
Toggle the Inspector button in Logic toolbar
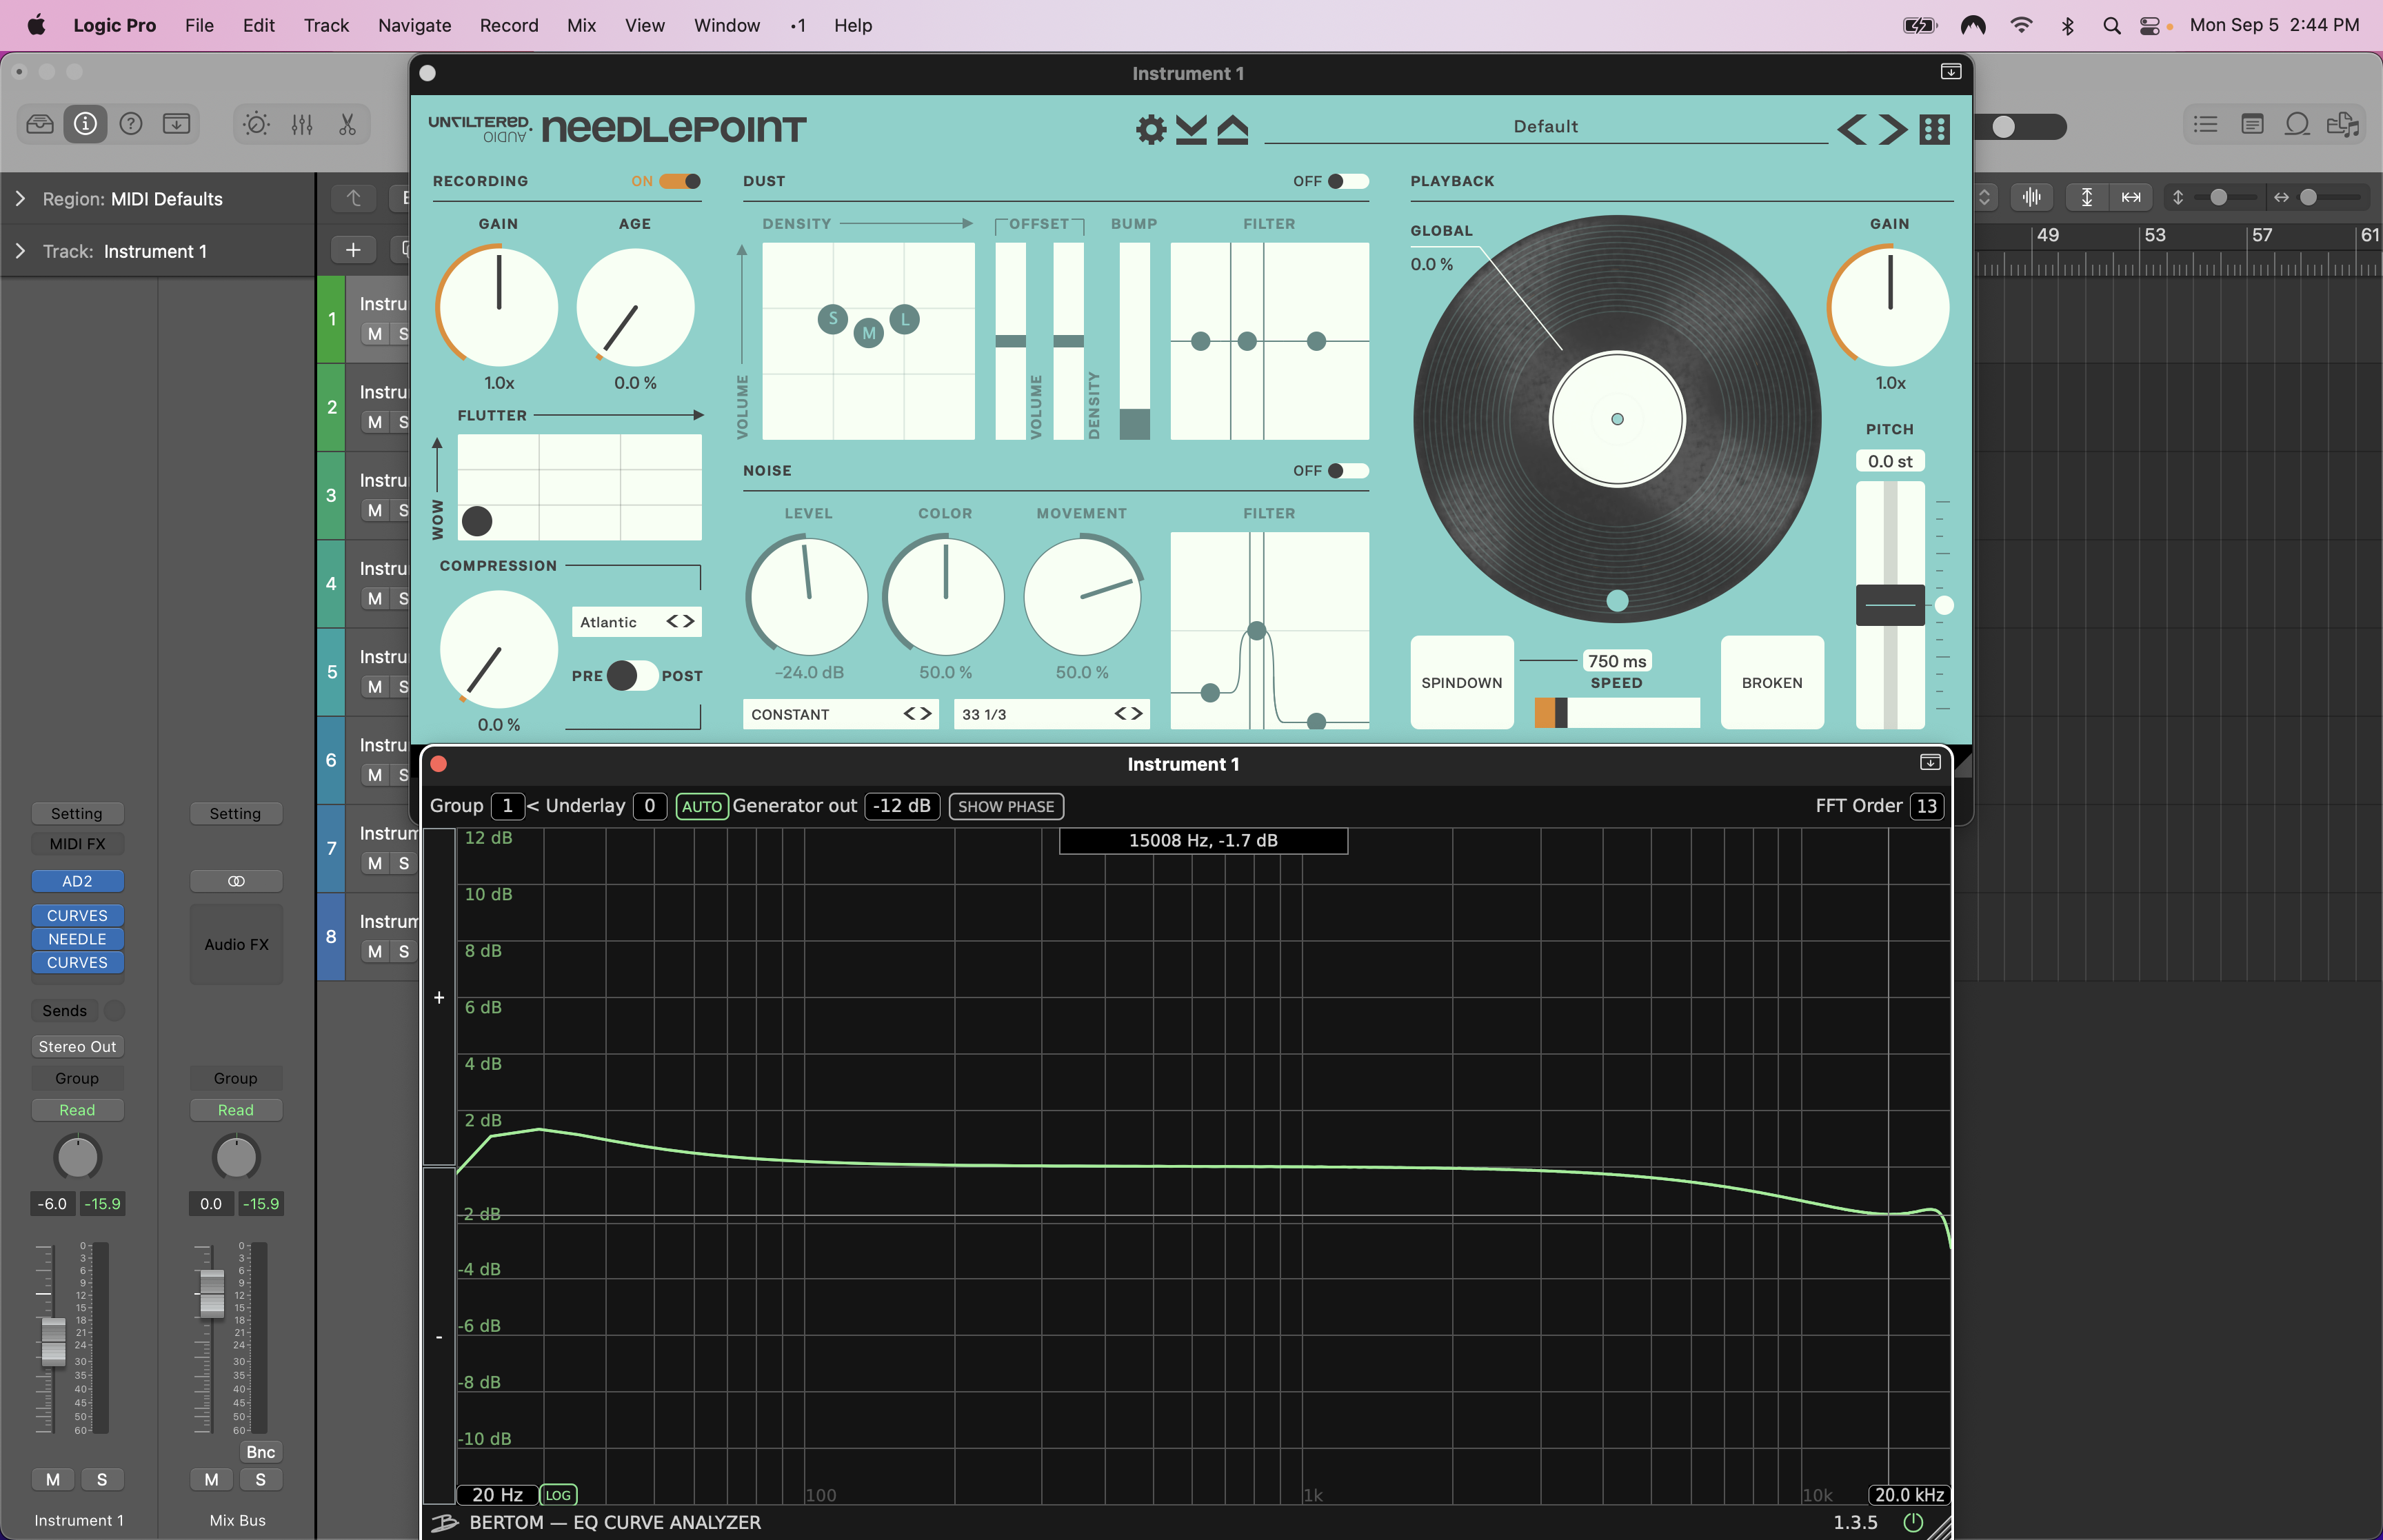point(86,124)
